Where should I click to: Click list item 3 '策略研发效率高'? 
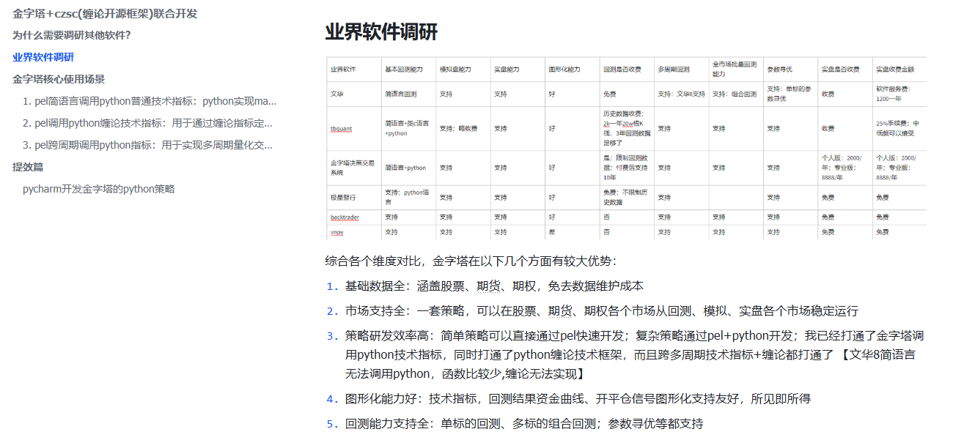(x=634, y=355)
